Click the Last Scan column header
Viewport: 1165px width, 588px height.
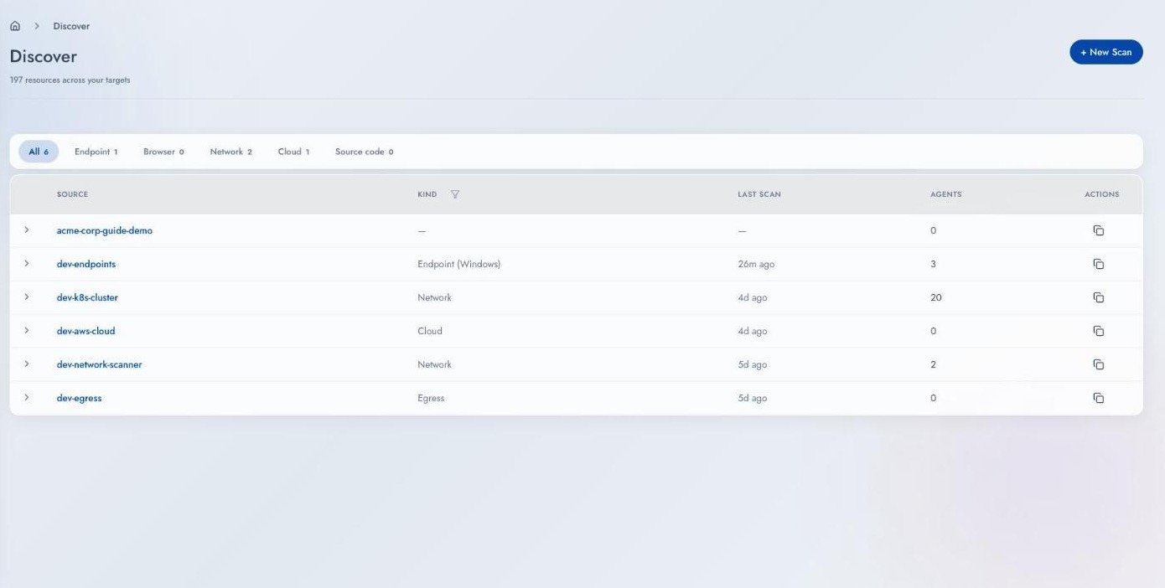(x=759, y=194)
